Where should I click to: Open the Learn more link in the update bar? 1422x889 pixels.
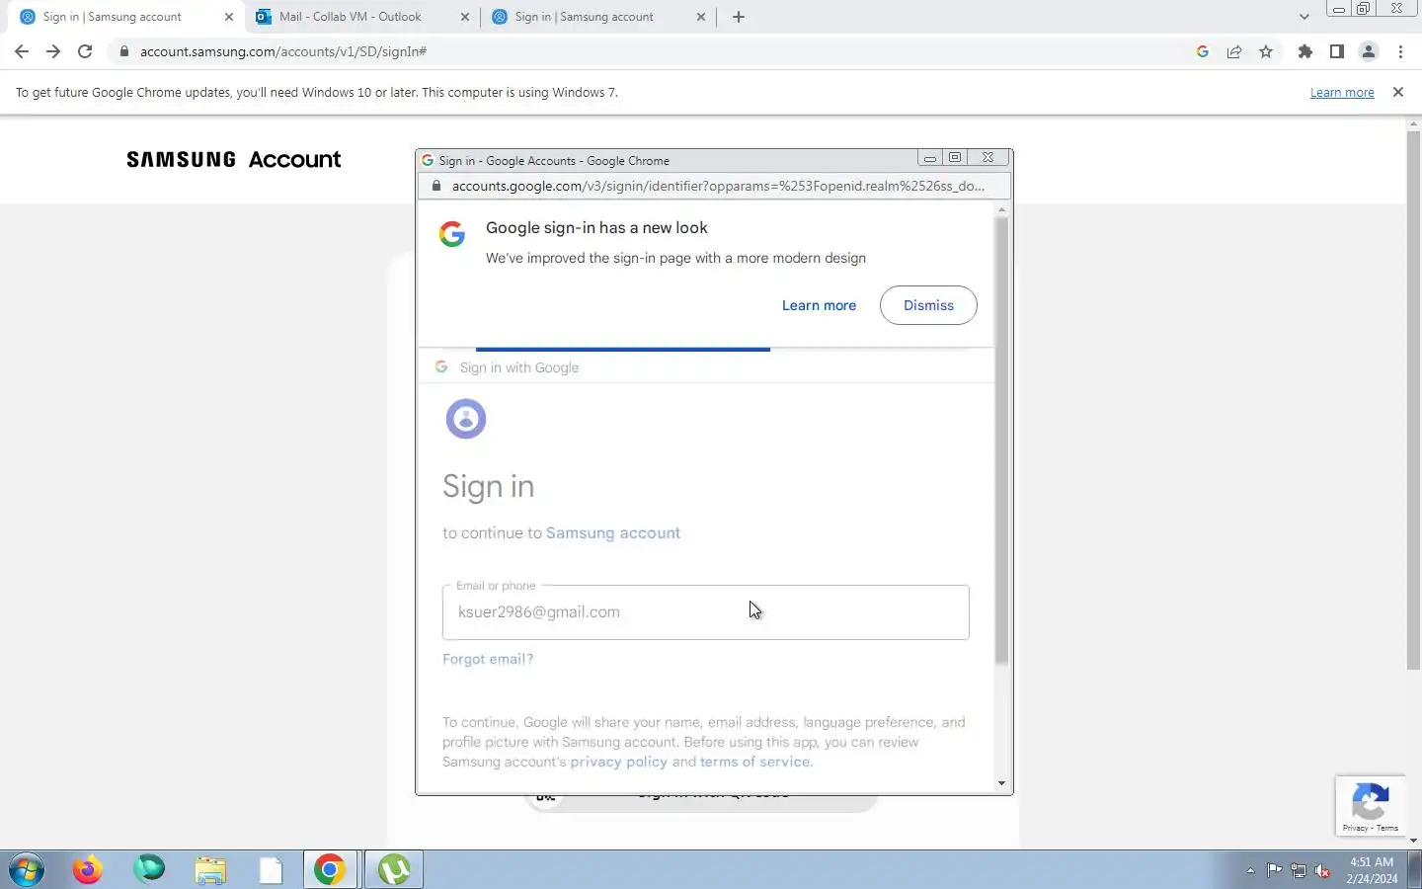pyautogui.click(x=1342, y=93)
